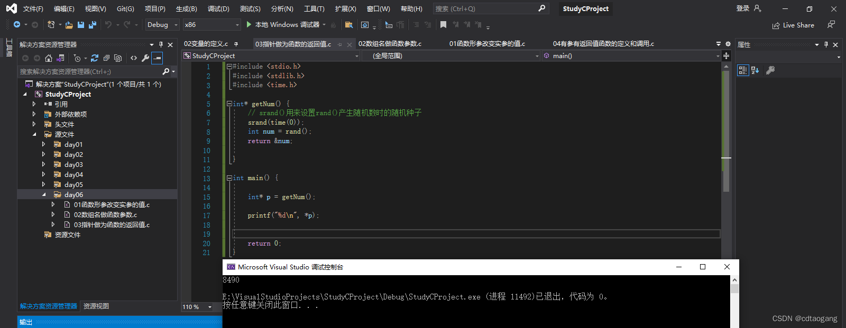Open the main() member dropdown
The image size is (846, 328).
click(631, 55)
